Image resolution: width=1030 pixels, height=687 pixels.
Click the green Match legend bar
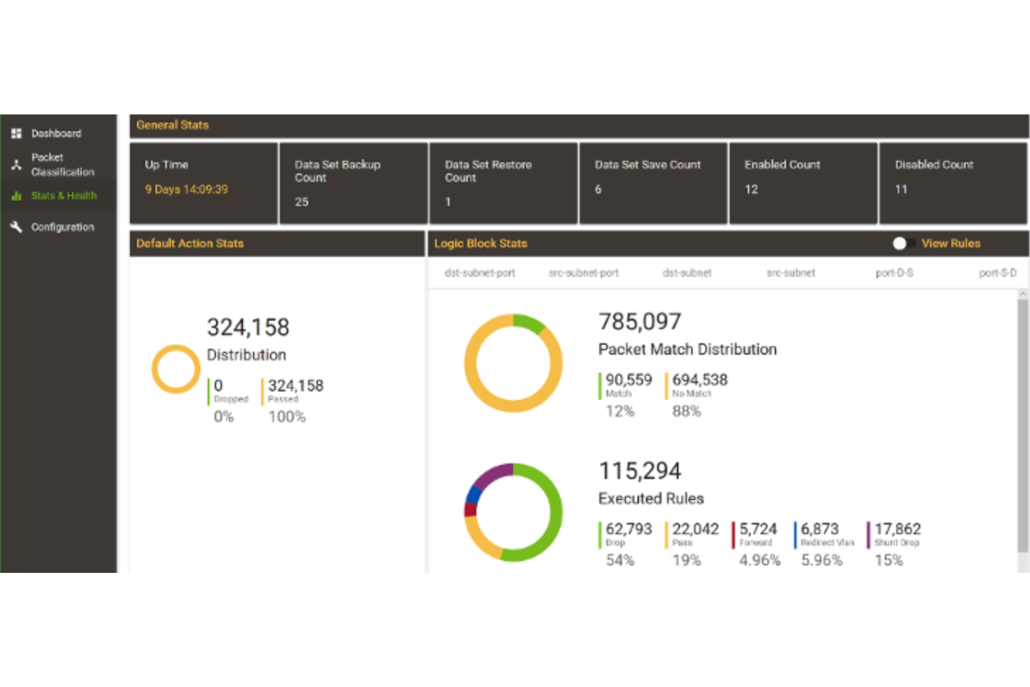600,386
